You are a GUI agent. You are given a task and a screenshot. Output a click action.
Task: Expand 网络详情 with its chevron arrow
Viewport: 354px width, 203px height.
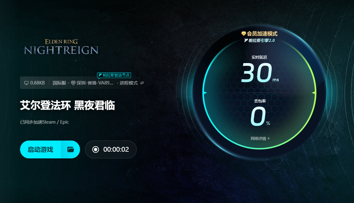(x=269, y=138)
